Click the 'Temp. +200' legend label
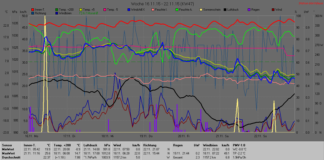Screen dimensions: 324x160 pyautogui.click(x=66, y=10)
